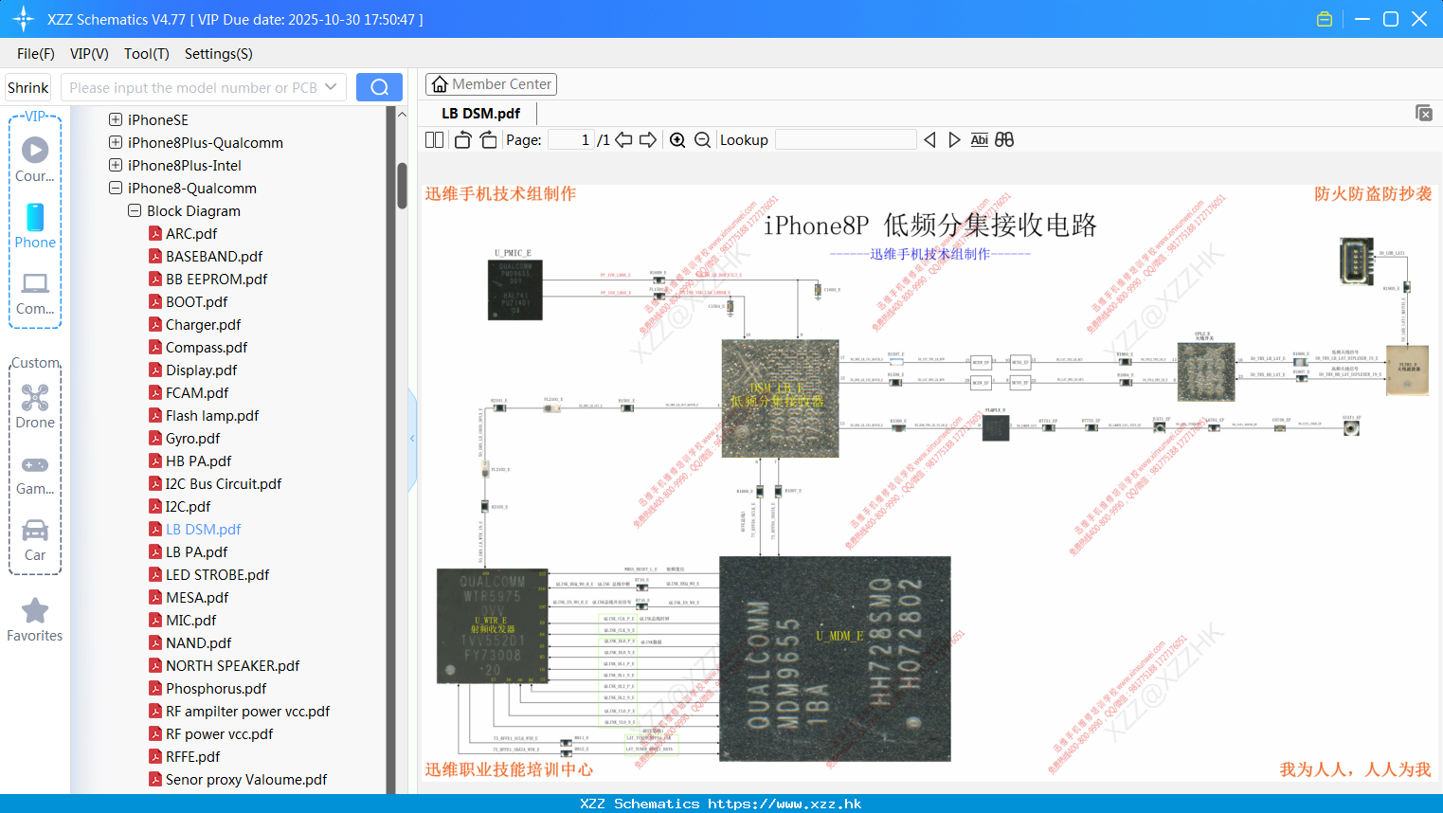Toggle the two-page split view icon
The image size is (1443, 813).
pos(434,140)
